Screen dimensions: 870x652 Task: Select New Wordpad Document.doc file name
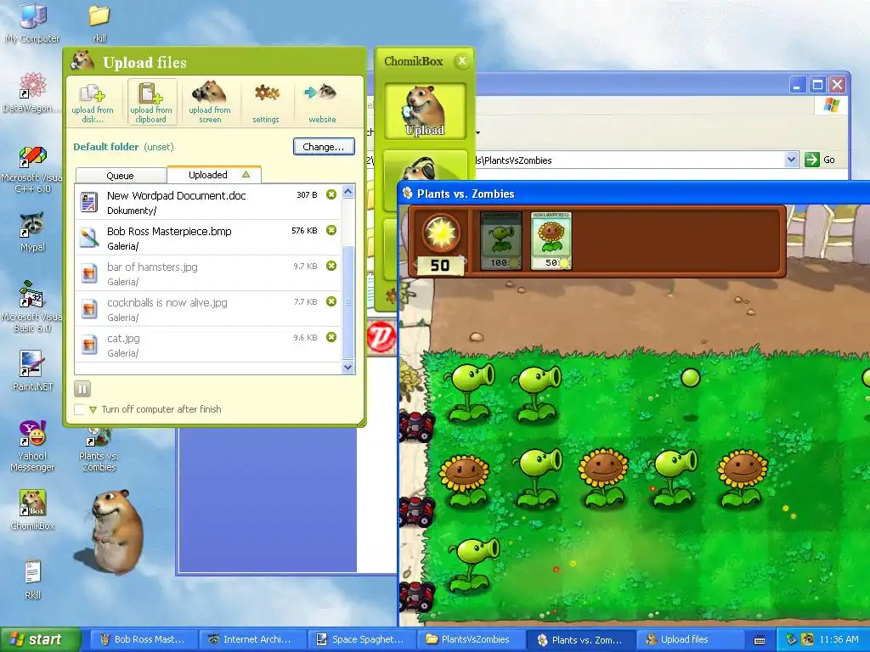177,195
